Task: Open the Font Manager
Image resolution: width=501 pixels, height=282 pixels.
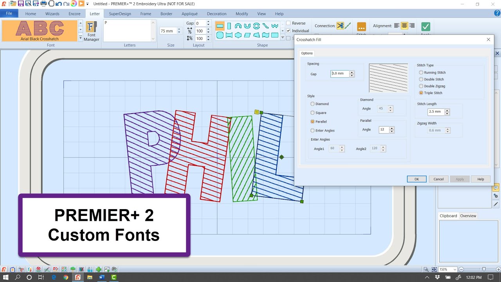Action: 91,31
